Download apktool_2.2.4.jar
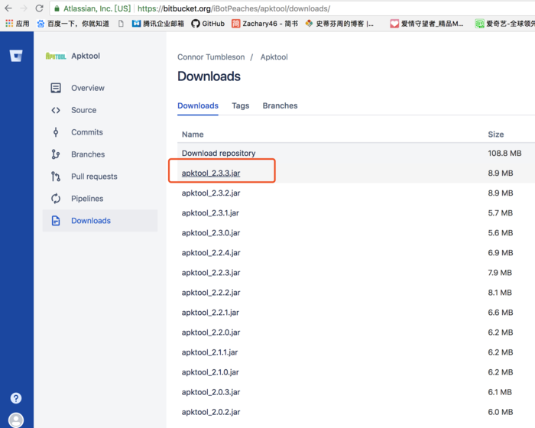535x428 pixels. (211, 253)
